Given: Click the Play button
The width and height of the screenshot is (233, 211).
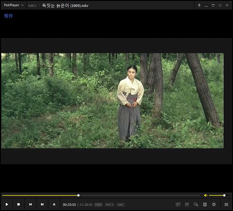Looking at the screenshot, I should point(6,205).
